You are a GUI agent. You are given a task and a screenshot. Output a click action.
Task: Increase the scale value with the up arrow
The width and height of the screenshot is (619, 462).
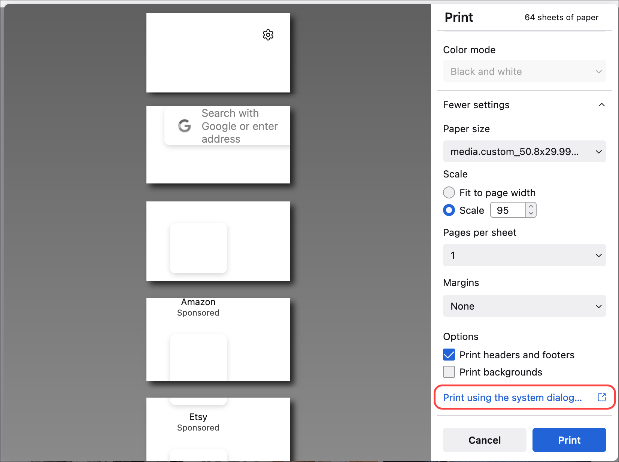coord(531,206)
